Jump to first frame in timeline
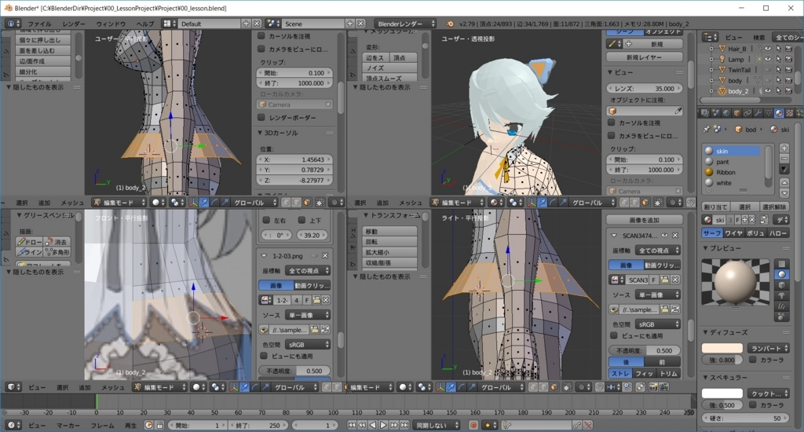The height and width of the screenshot is (432, 804). (352, 426)
